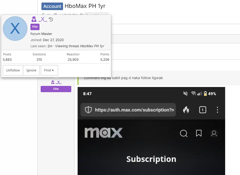Click the Points value 5,256

pos(105,60)
